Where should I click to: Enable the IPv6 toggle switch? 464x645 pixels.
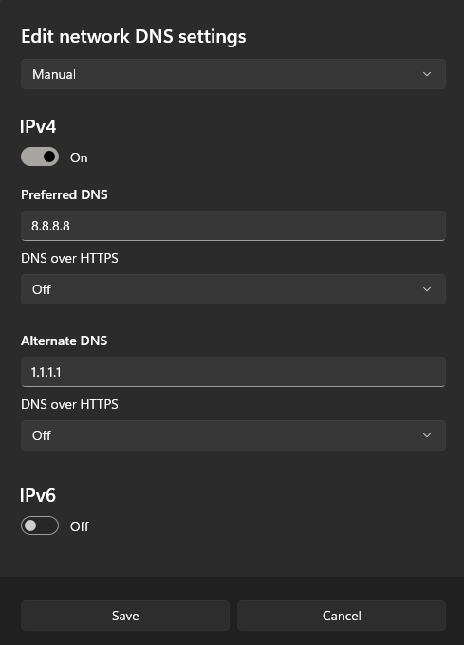click(40, 525)
